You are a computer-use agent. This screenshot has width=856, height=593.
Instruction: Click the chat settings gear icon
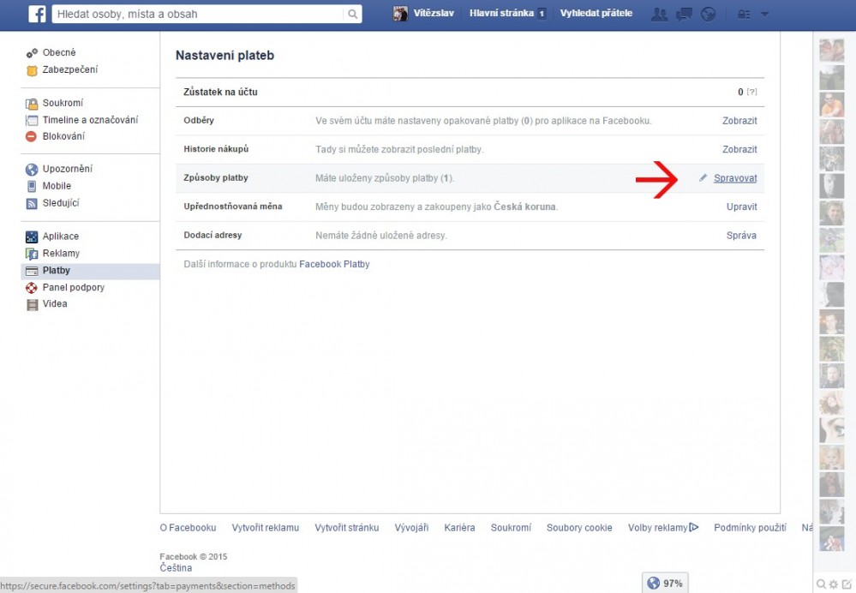pyautogui.click(x=833, y=584)
